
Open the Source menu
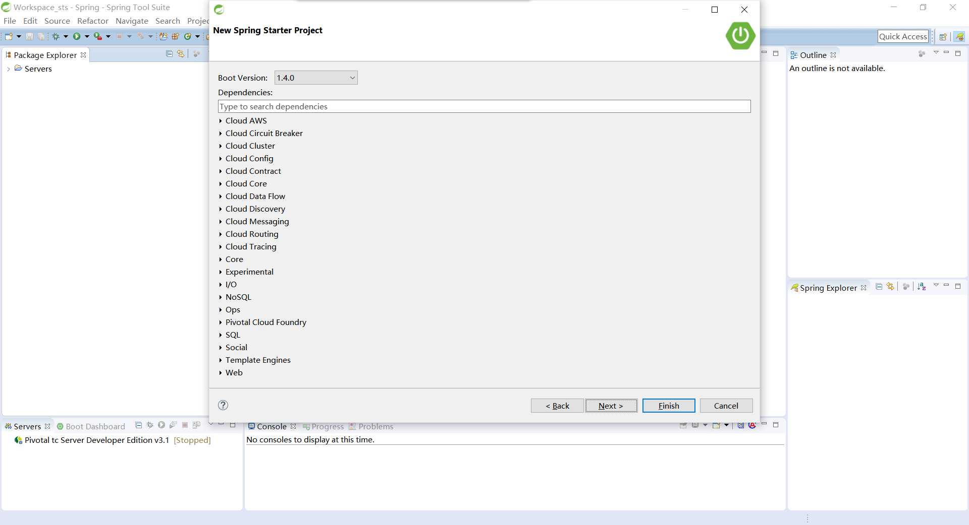tap(57, 21)
